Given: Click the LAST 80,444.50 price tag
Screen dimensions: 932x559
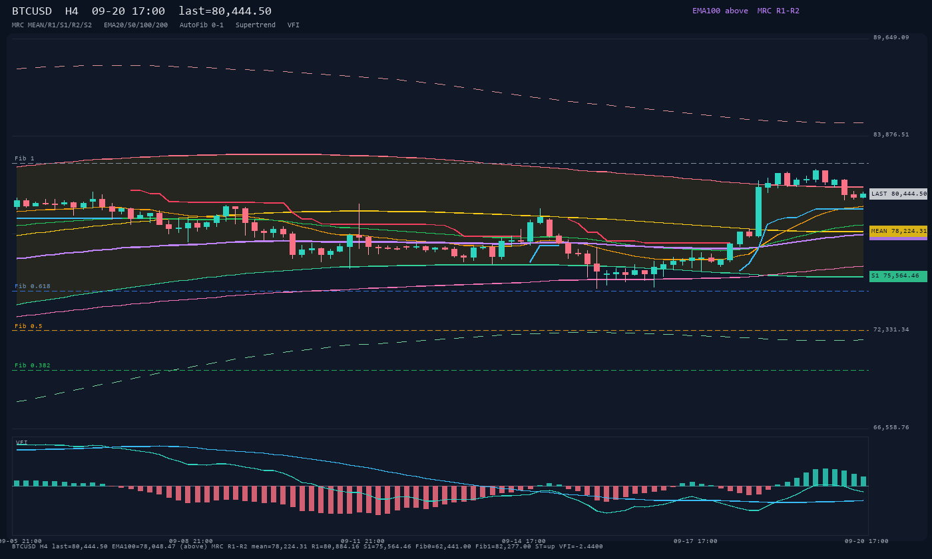Looking at the screenshot, I should tap(898, 194).
